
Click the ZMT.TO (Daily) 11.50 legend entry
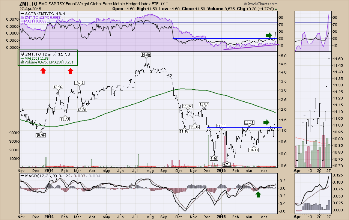[48, 54]
